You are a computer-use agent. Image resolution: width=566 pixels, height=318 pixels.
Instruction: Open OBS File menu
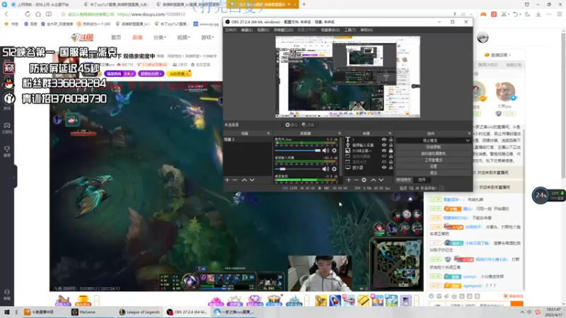[231, 30]
